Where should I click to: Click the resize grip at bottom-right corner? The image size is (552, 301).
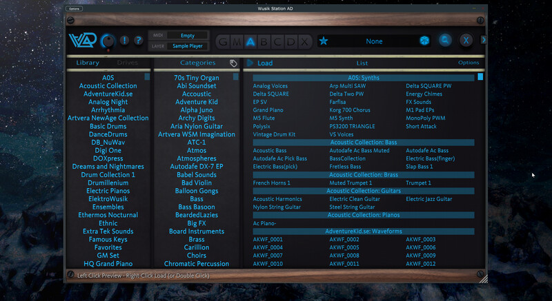click(x=484, y=279)
